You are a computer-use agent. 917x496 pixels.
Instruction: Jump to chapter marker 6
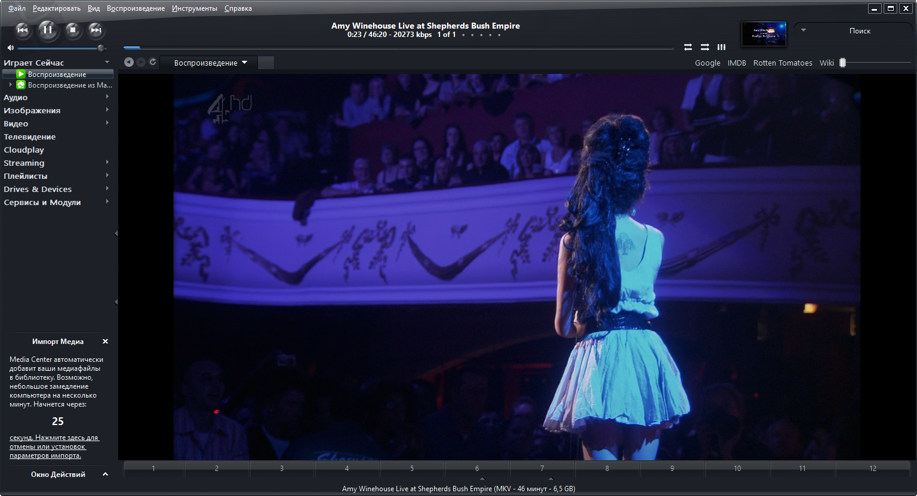pos(477,469)
